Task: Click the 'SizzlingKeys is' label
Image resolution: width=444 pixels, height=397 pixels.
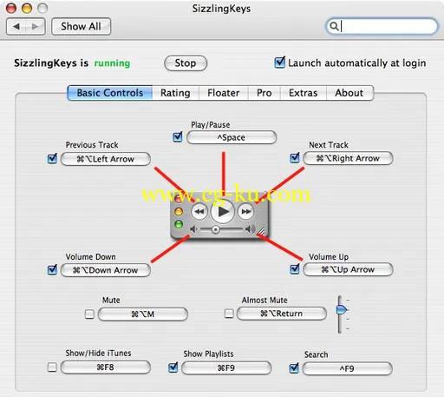Action: [51, 63]
